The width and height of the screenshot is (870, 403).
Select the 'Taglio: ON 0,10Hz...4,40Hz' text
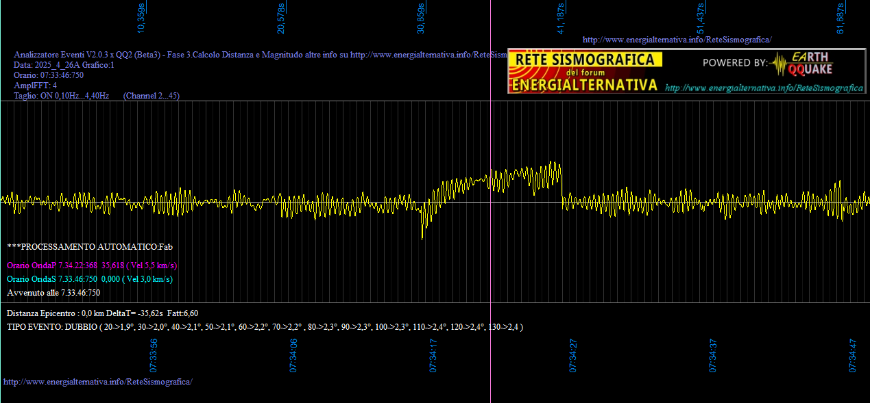(x=62, y=96)
